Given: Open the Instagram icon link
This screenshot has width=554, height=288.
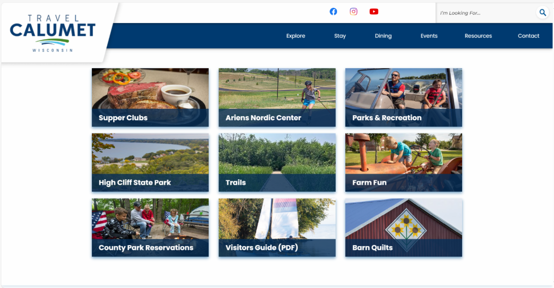Looking at the screenshot, I should click(354, 12).
